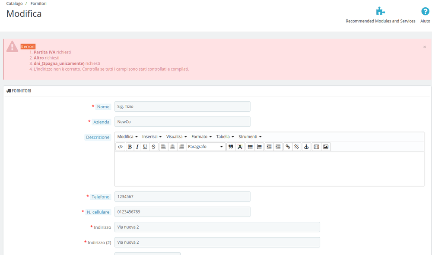
Task: Focus the Indirizzo field
Action: 217,227
